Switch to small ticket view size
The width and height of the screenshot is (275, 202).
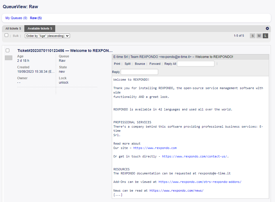pos(252,36)
